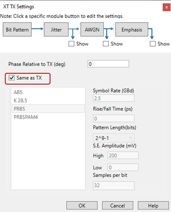The width and height of the screenshot is (171, 212).
Task: Select PRBSPAM4 in the pattern list
Action: (48, 117)
